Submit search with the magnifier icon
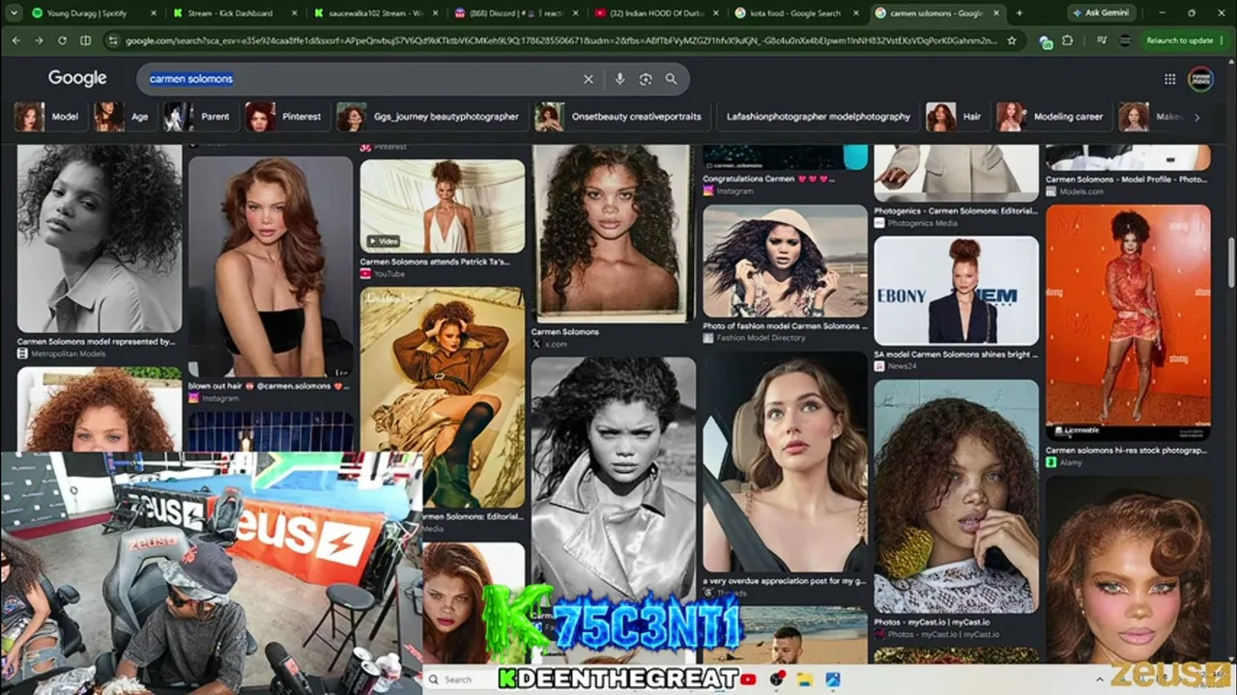The width and height of the screenshot is (1237, 695). tap(671, 79)
